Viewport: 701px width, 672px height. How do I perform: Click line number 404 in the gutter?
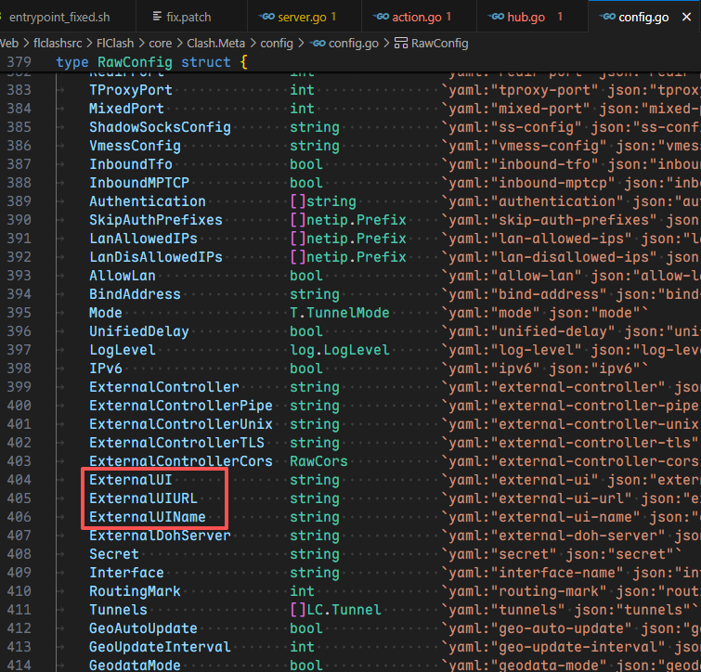[18, 480]
